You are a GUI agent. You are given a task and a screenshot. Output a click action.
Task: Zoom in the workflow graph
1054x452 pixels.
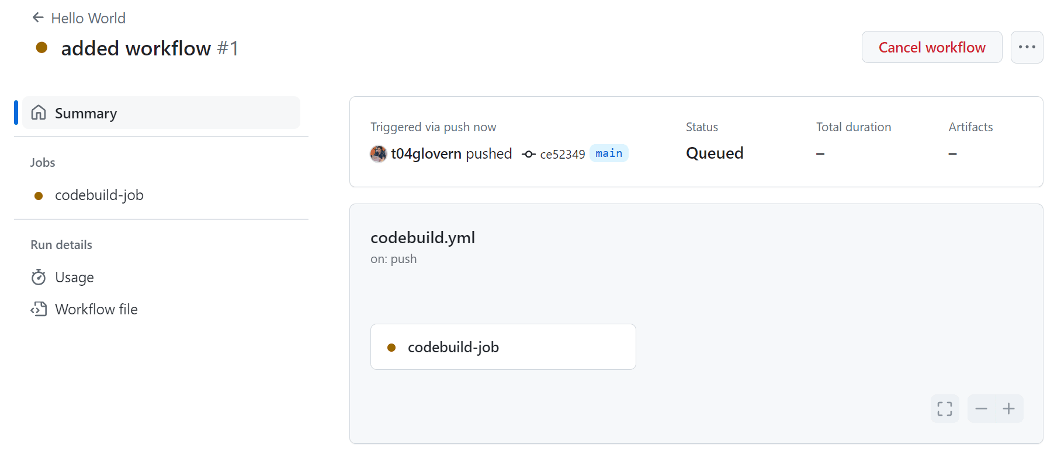point(1009,409)
